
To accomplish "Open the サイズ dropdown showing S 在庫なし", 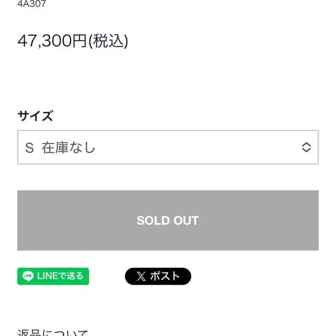I will click(168, 147).
